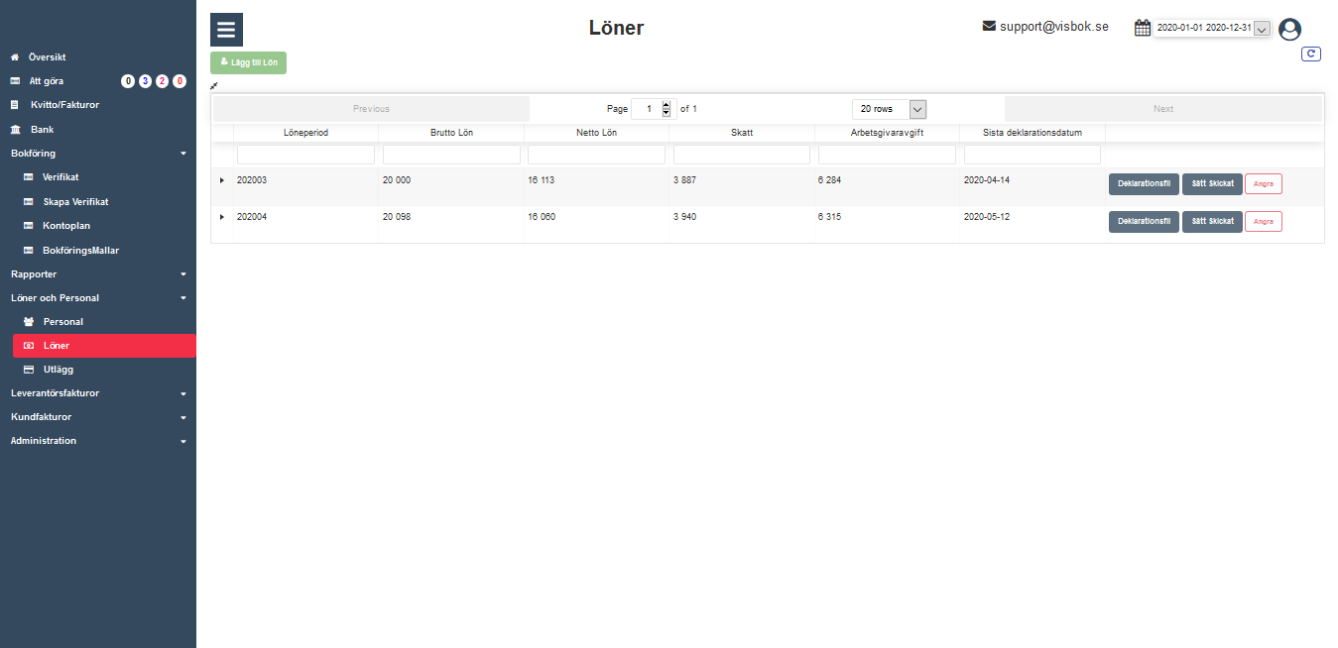Click the calendar icon beside date range
Viewport: 1338px width, 648px height.
[x=1143, y=28]
